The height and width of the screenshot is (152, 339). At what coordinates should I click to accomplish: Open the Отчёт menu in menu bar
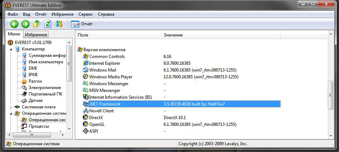click(41, 14)
